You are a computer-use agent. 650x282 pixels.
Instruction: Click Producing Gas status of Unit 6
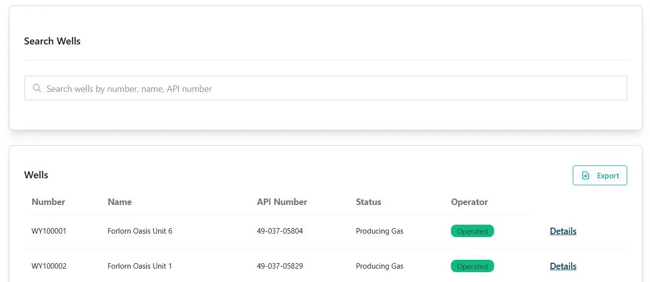[379, 231]
